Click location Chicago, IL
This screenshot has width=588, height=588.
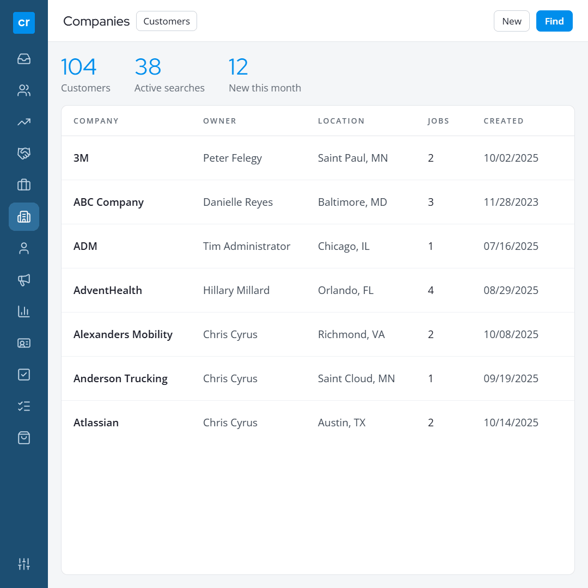pyautogui.click(x=344, y=247)
